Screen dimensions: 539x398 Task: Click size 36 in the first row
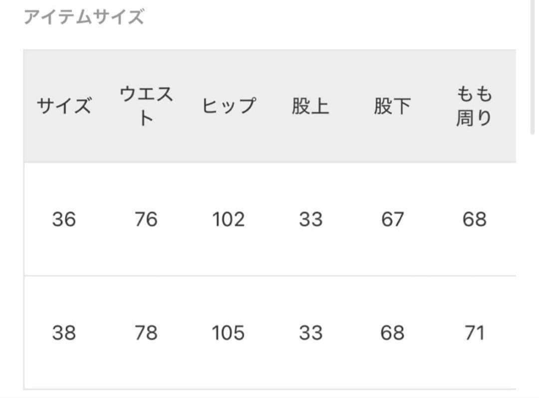click(x=64, y=219)
